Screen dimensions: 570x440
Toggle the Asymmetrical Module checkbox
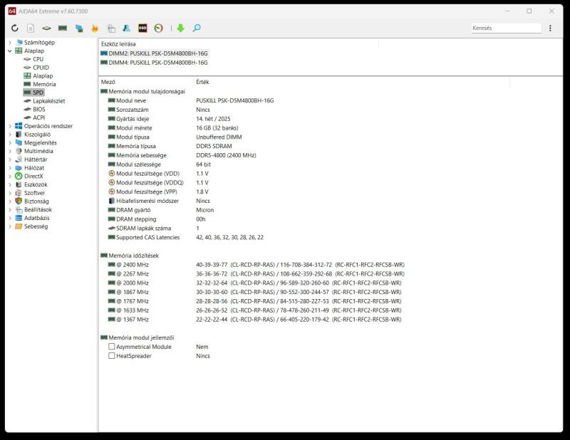tap(112, 347)
